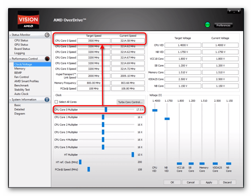Select GPU Status in sidebar

point(21,45)
